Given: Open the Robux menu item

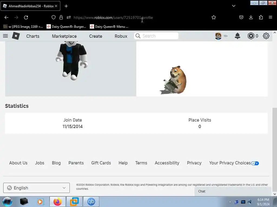Looking at the screenshot, I should [x=121, y=36].
